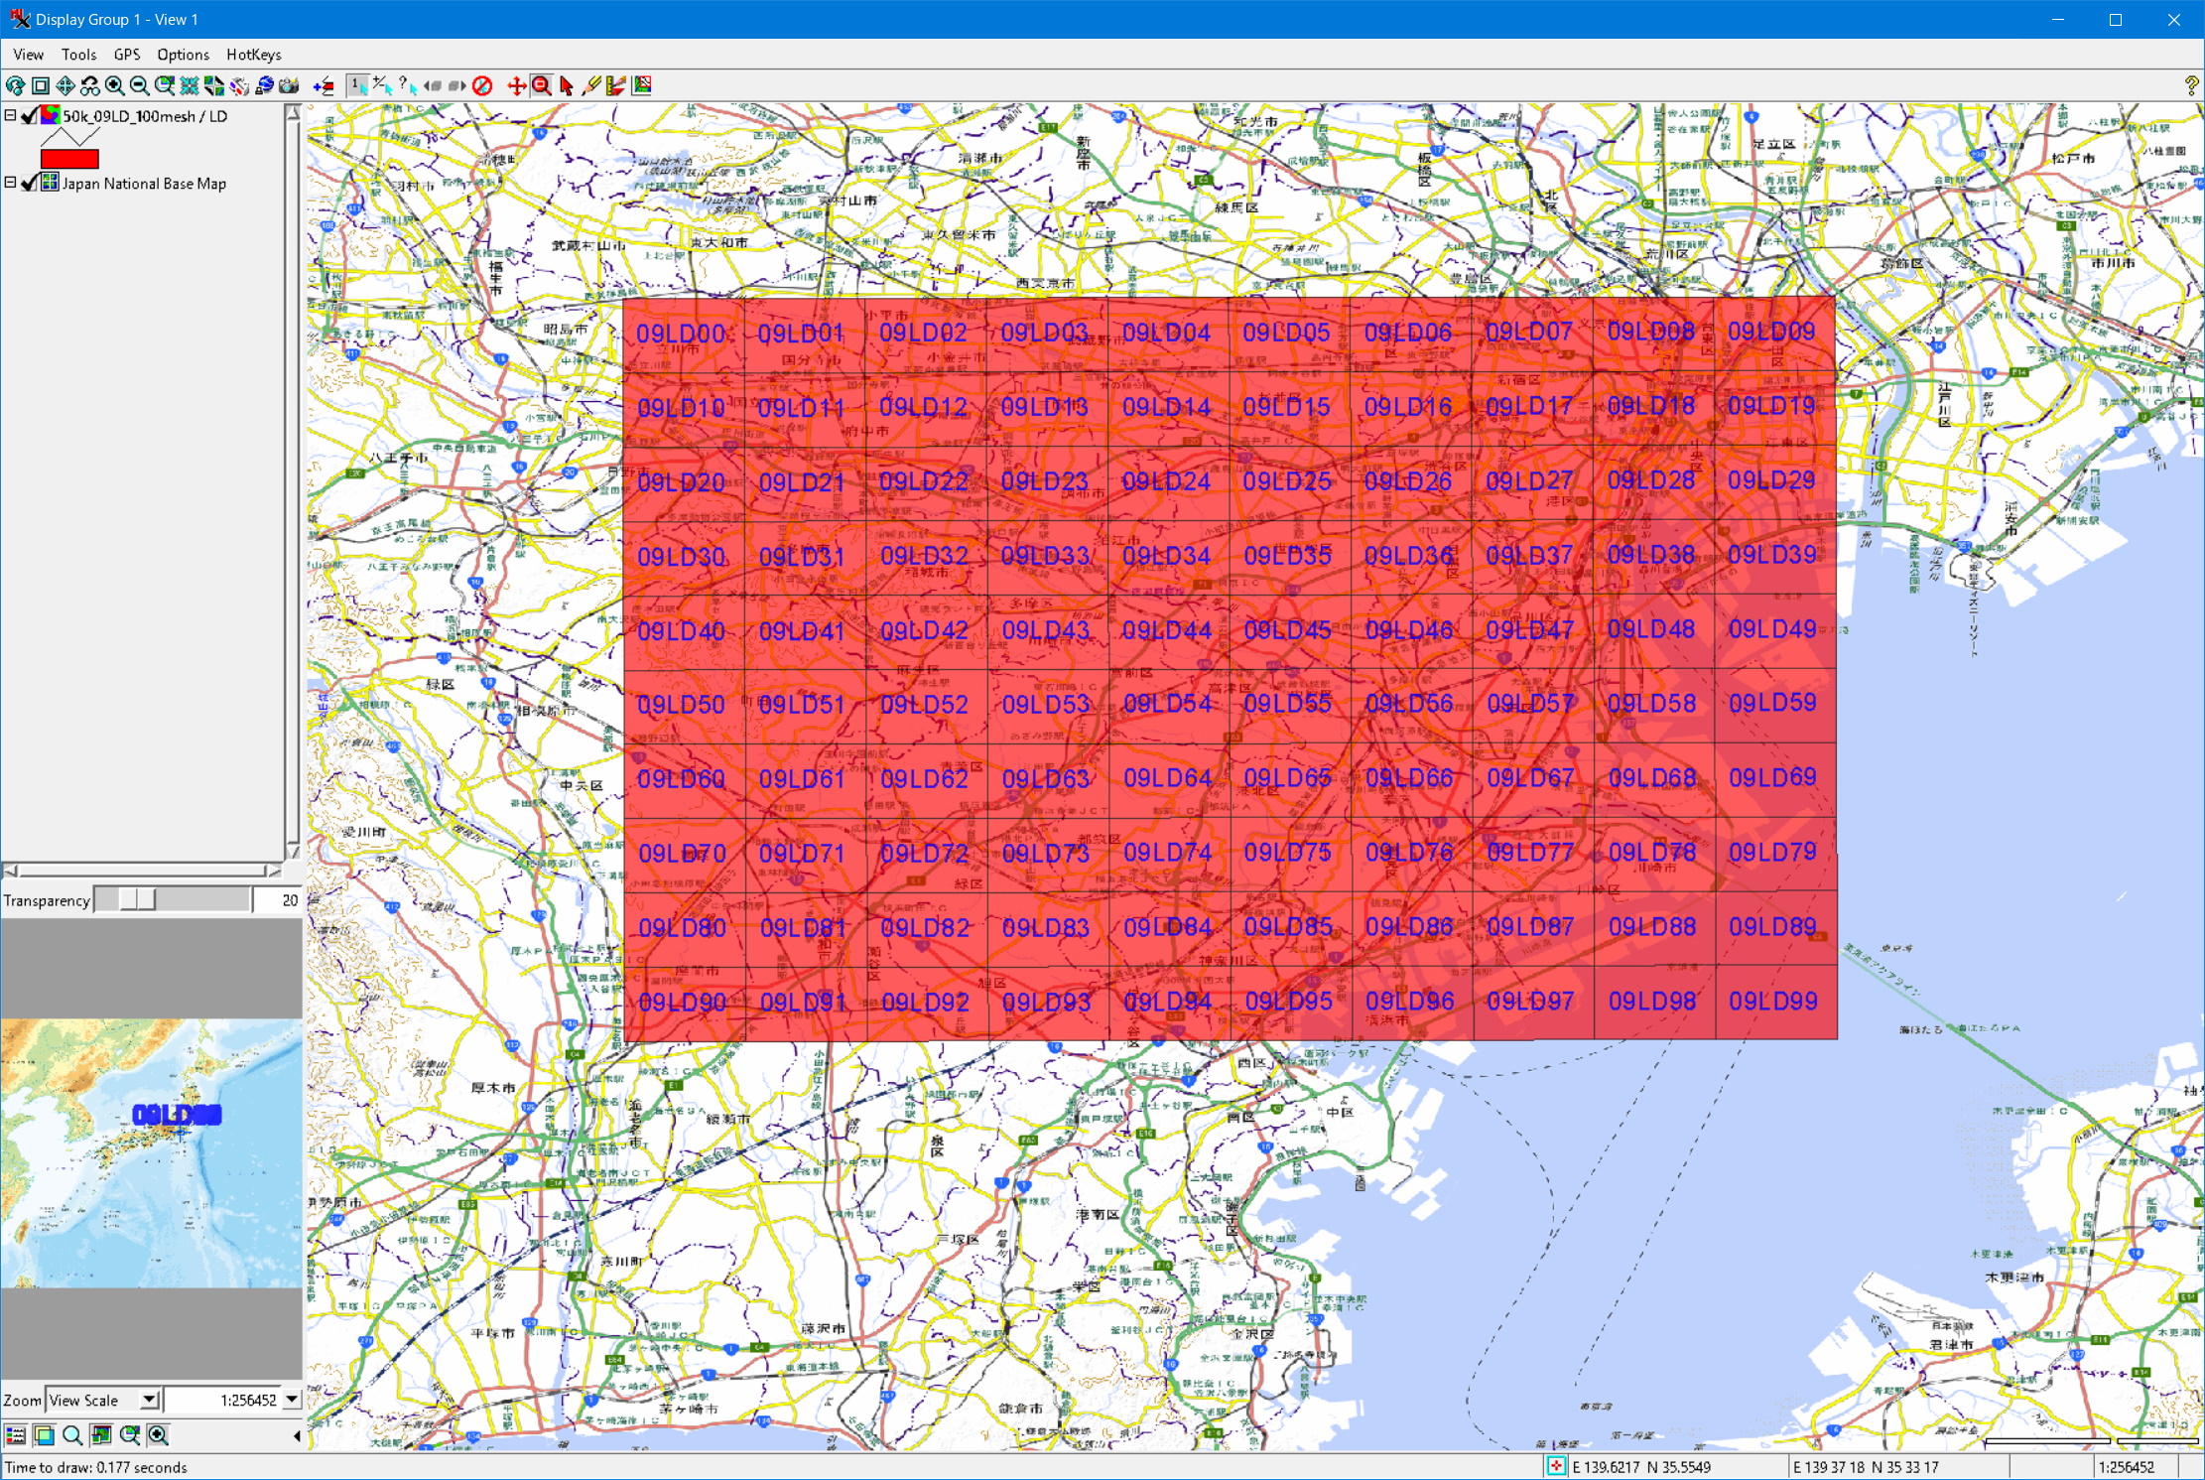Click the Japan locator overview map
2205x1480 pixels.
click(152, 1153)
